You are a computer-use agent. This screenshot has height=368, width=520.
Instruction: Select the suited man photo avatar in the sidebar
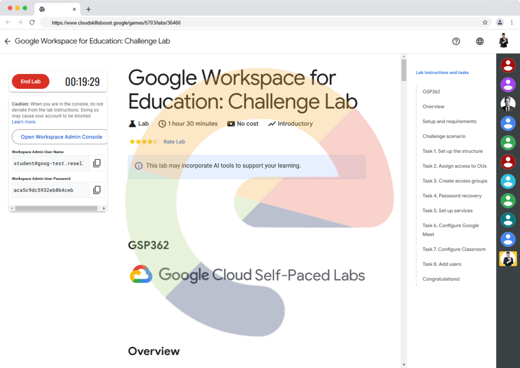(x=508, y=104)
